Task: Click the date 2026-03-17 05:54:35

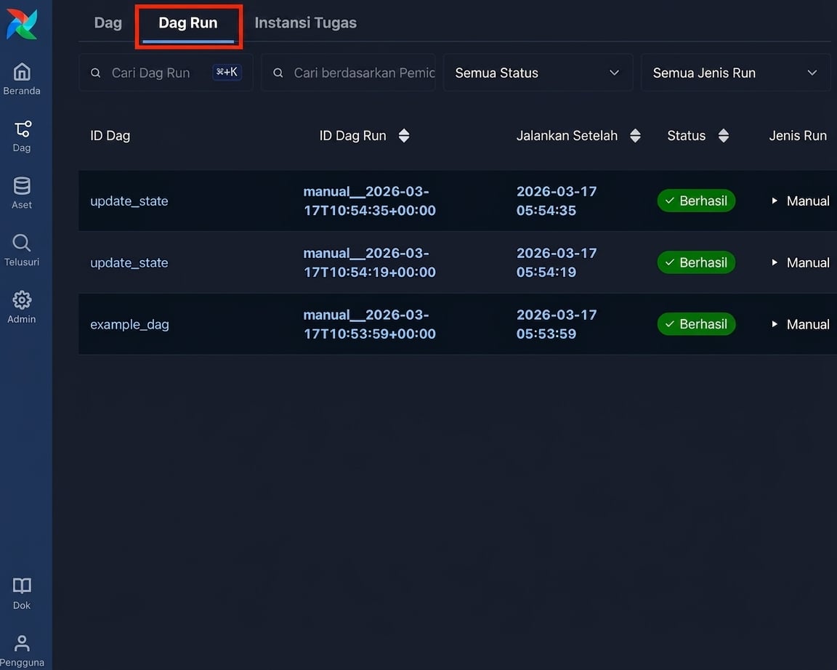Action: (x=557, y=201)
